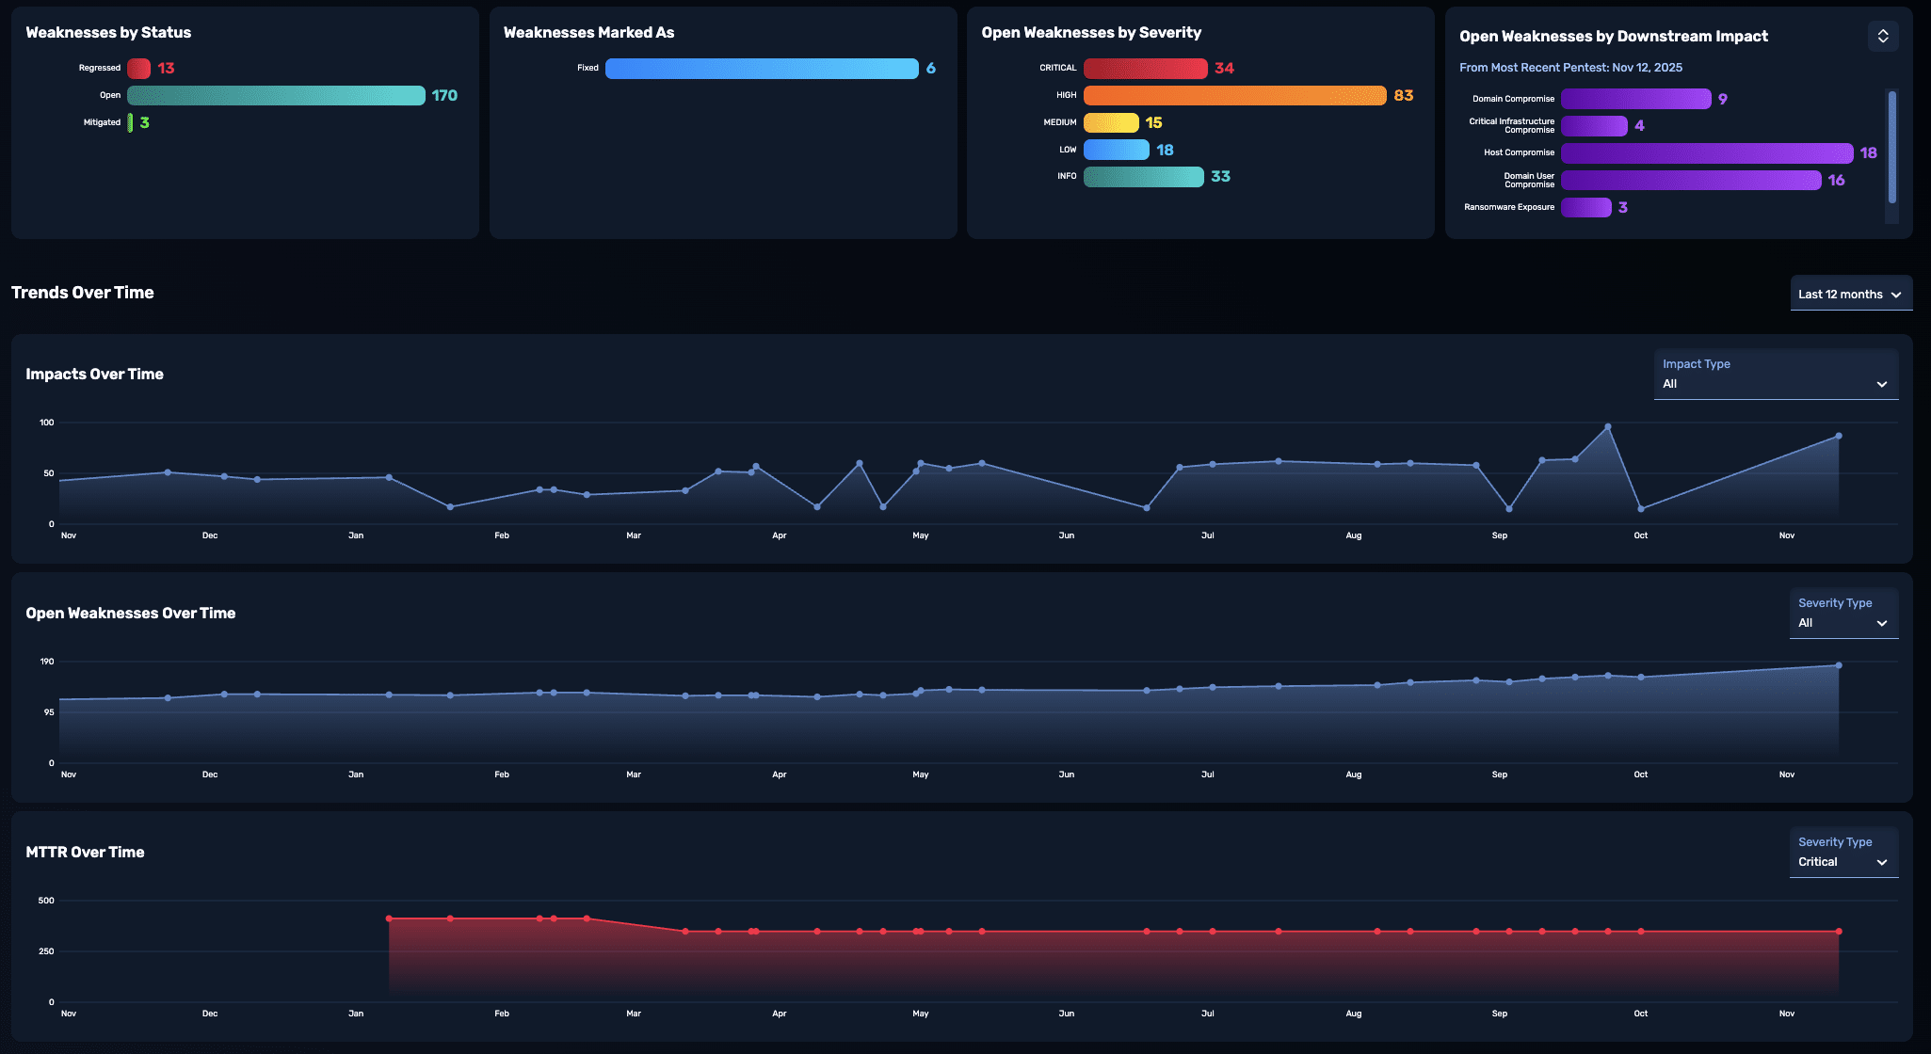Click the Ransomware Exposure bar
The height and width of the screenshot is (1054, 1931).
(1585, 207)
